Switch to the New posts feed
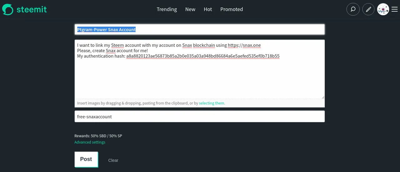 (x=190, y=9)
